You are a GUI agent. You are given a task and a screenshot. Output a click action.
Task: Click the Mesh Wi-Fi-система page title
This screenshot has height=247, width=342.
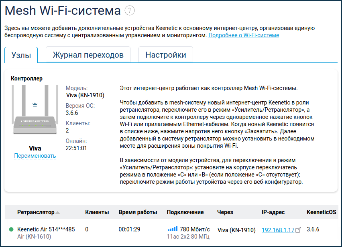(x=63, y=10)
